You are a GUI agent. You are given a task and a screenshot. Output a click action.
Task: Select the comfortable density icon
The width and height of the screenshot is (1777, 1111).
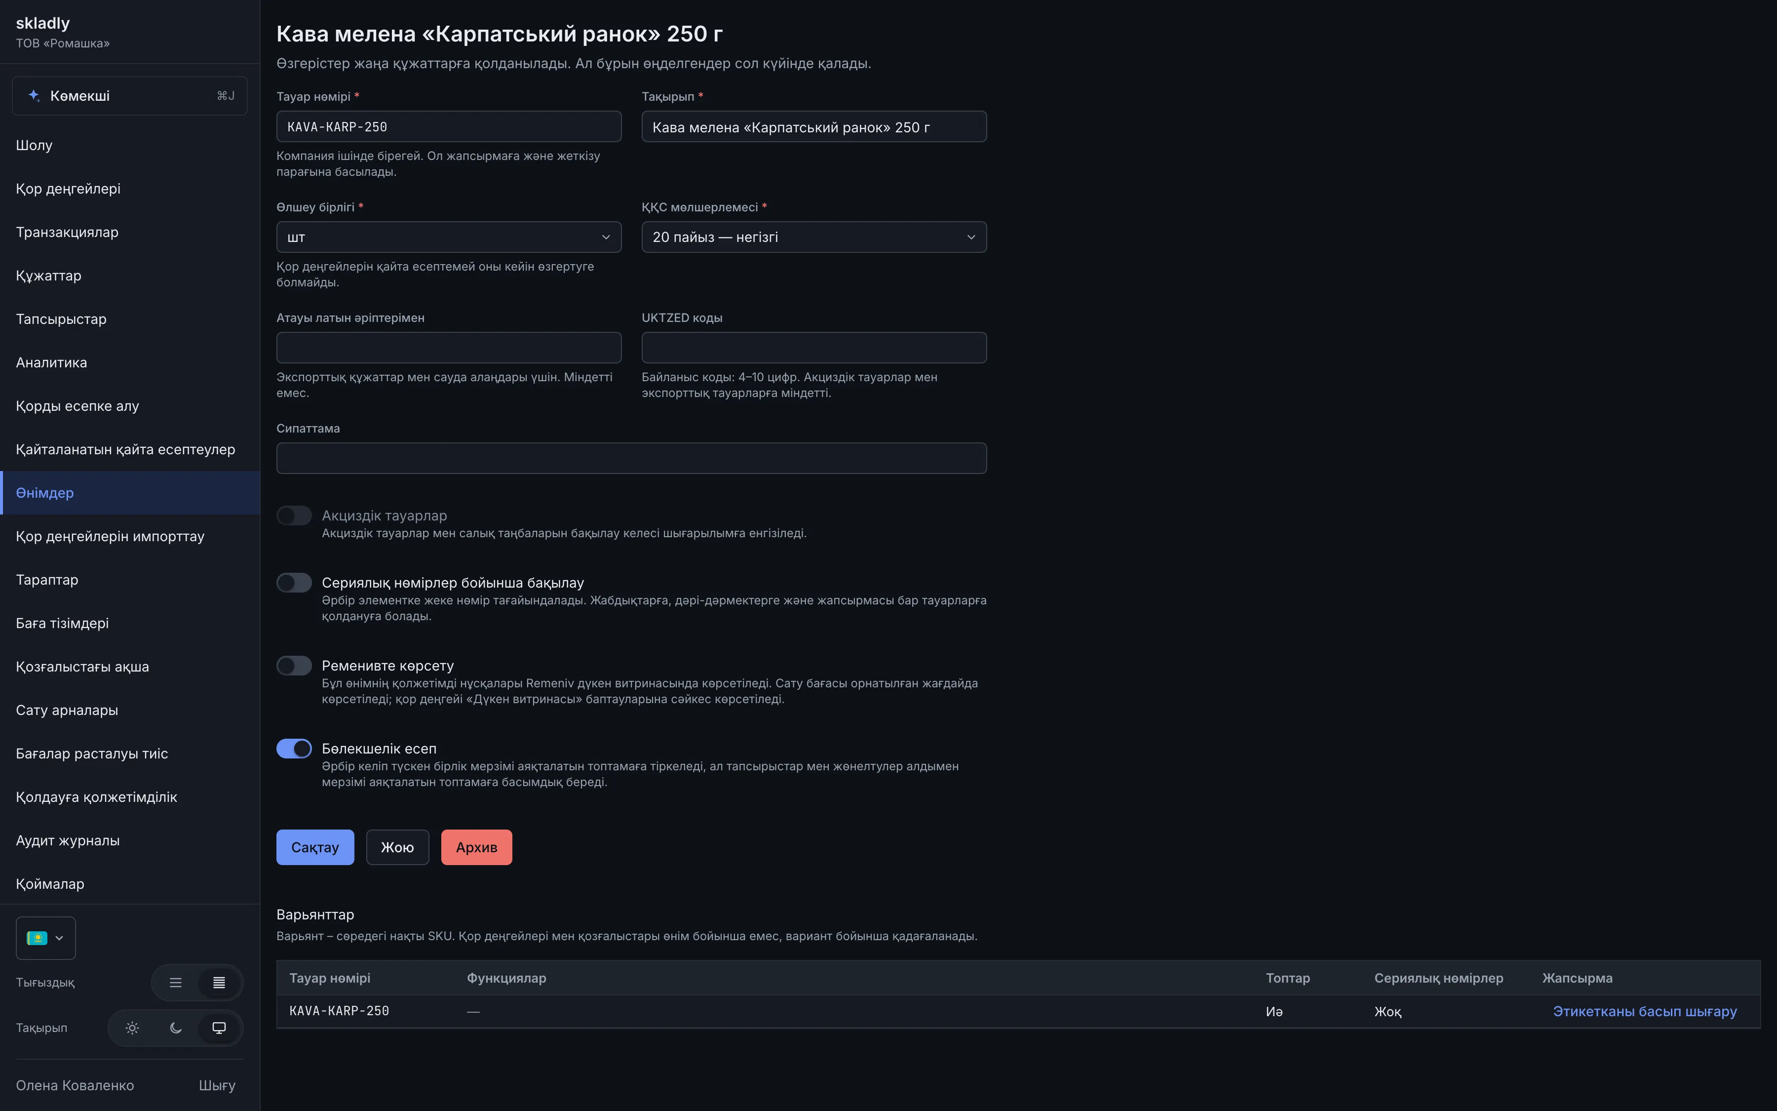tap(176, 983)
